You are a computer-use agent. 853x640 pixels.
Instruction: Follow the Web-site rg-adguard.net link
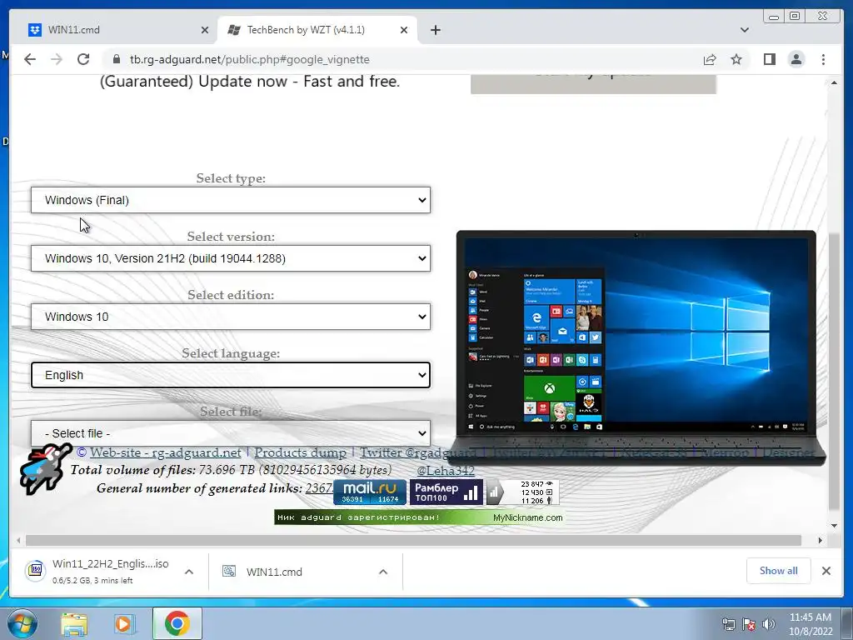[166, 452]
